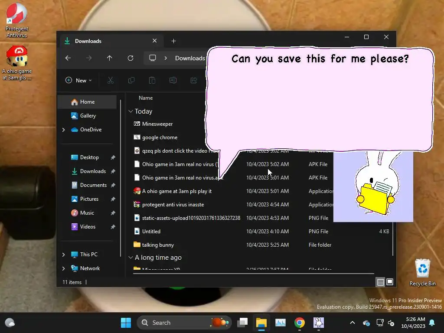
Task: Refresh the Downloads folder view
Action: pos(130,58)
